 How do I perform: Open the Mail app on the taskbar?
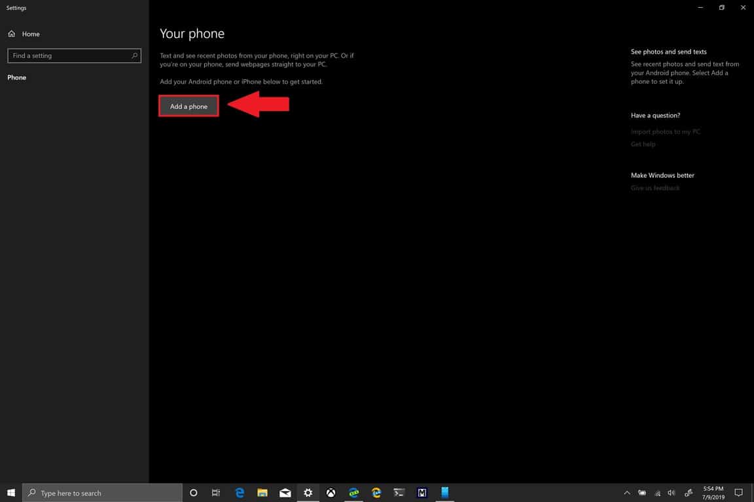point(285,493)
